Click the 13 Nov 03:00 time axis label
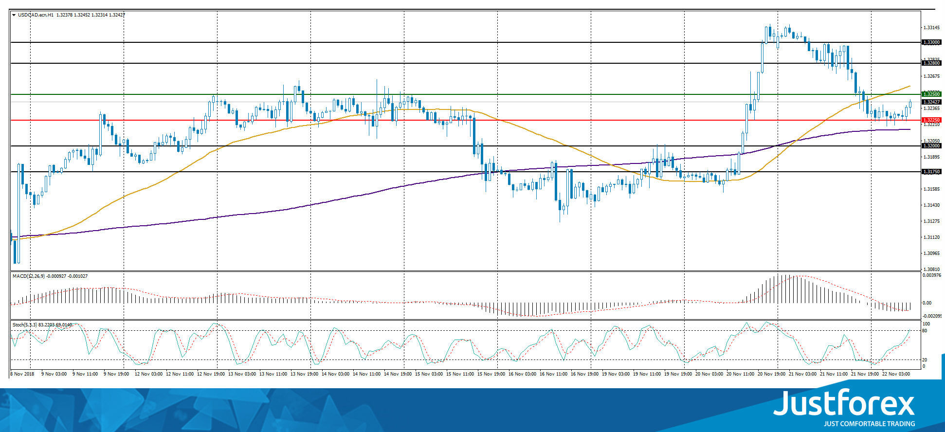 tap(242, 374)
